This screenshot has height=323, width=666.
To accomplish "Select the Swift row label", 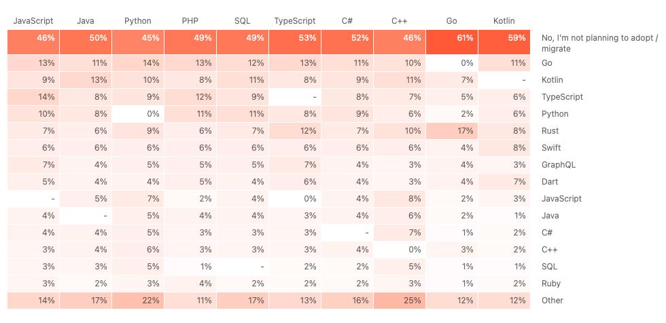I will pos(551,148).
